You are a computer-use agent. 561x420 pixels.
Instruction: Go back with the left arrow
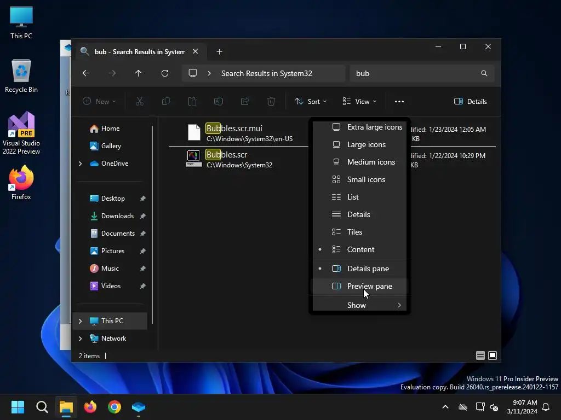click(86, 73)
